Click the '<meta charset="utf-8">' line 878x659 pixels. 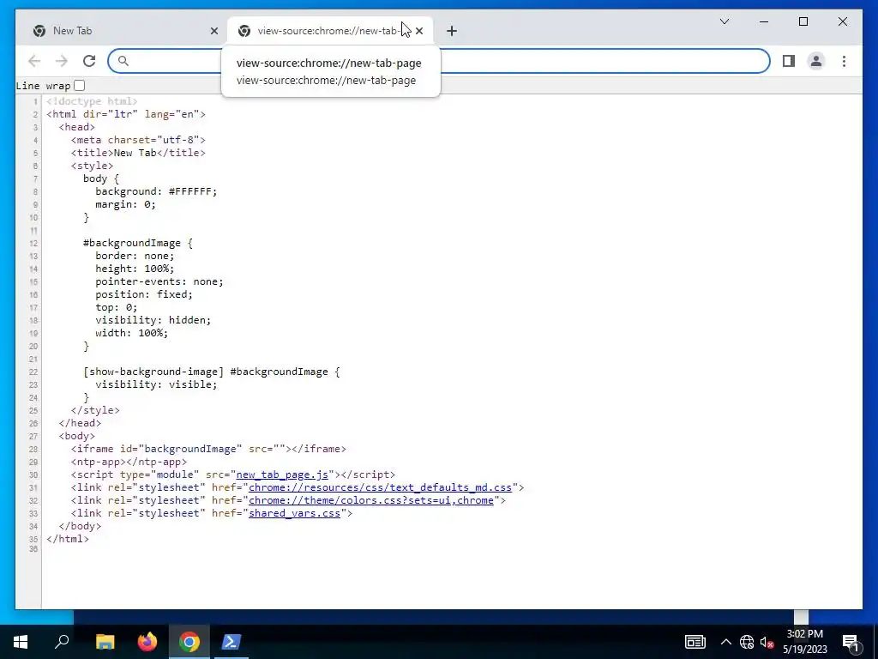point(138,140)
